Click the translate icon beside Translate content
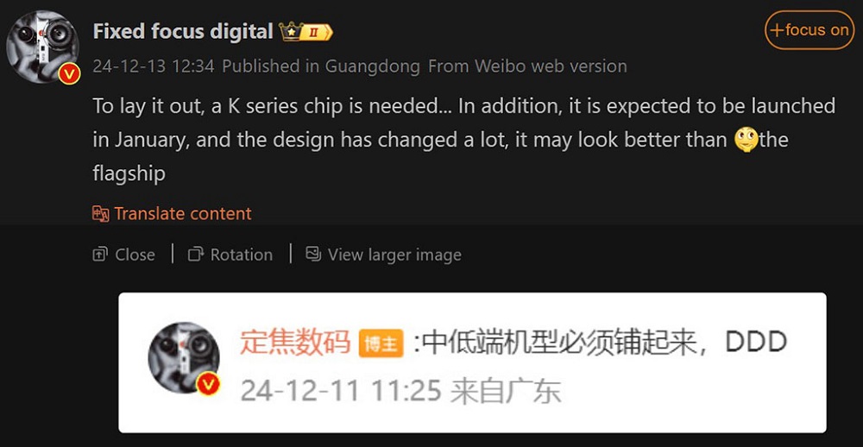Image resolution: width=863 pixels, height=447 pixels. pos(101,214)
